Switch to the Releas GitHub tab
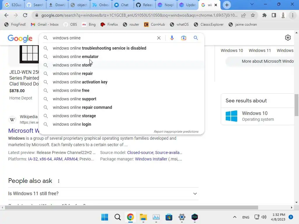Viewport: 299px width, 224px height. pyautogui.click(x=144, y=5)
